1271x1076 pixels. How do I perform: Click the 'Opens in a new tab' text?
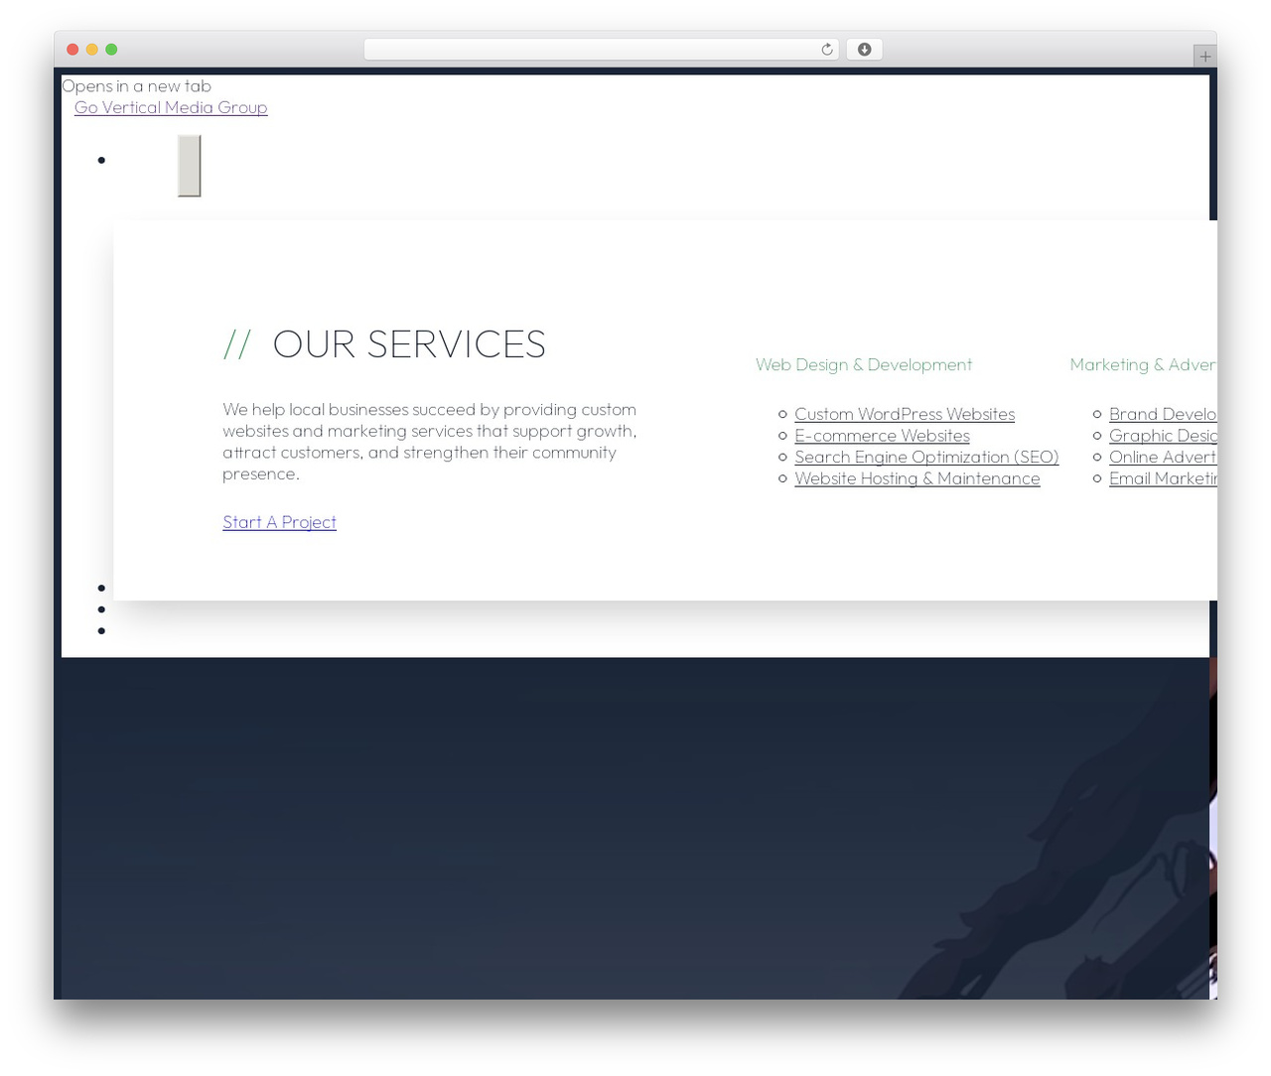pyautogui.click(x=136, y=86)
